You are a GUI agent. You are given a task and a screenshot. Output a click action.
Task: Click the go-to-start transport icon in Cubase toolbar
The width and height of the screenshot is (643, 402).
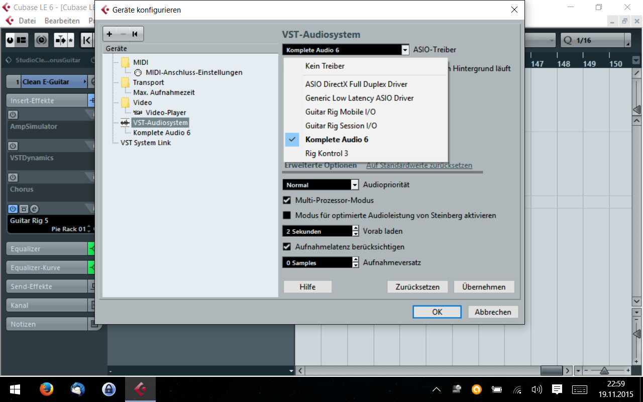click(x=86, y=40)
